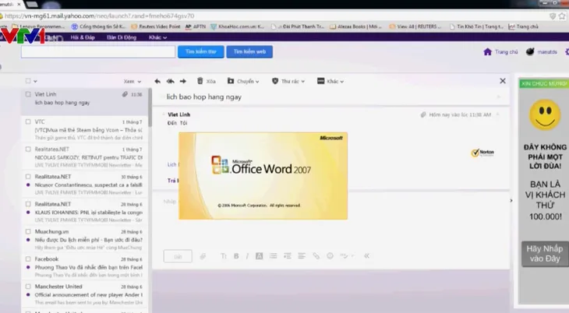Screen dimensions: 569x313
Task: Click the home Trang chủ icon
Action: 487,52
